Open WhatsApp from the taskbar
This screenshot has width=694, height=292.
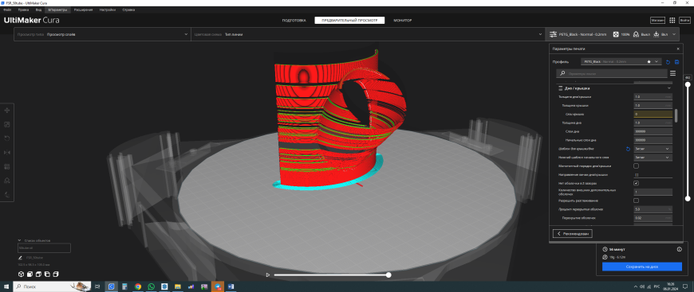(x=152, y=286)
